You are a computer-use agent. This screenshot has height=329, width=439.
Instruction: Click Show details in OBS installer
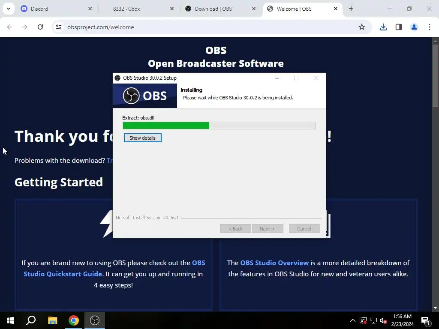coord(142,138)
